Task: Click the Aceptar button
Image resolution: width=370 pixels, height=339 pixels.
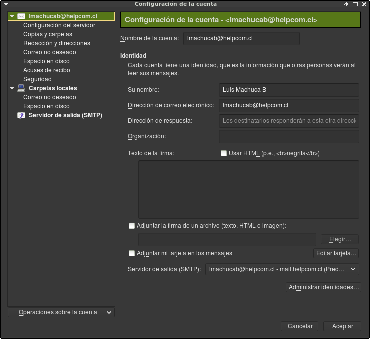Action: (342, 326)
